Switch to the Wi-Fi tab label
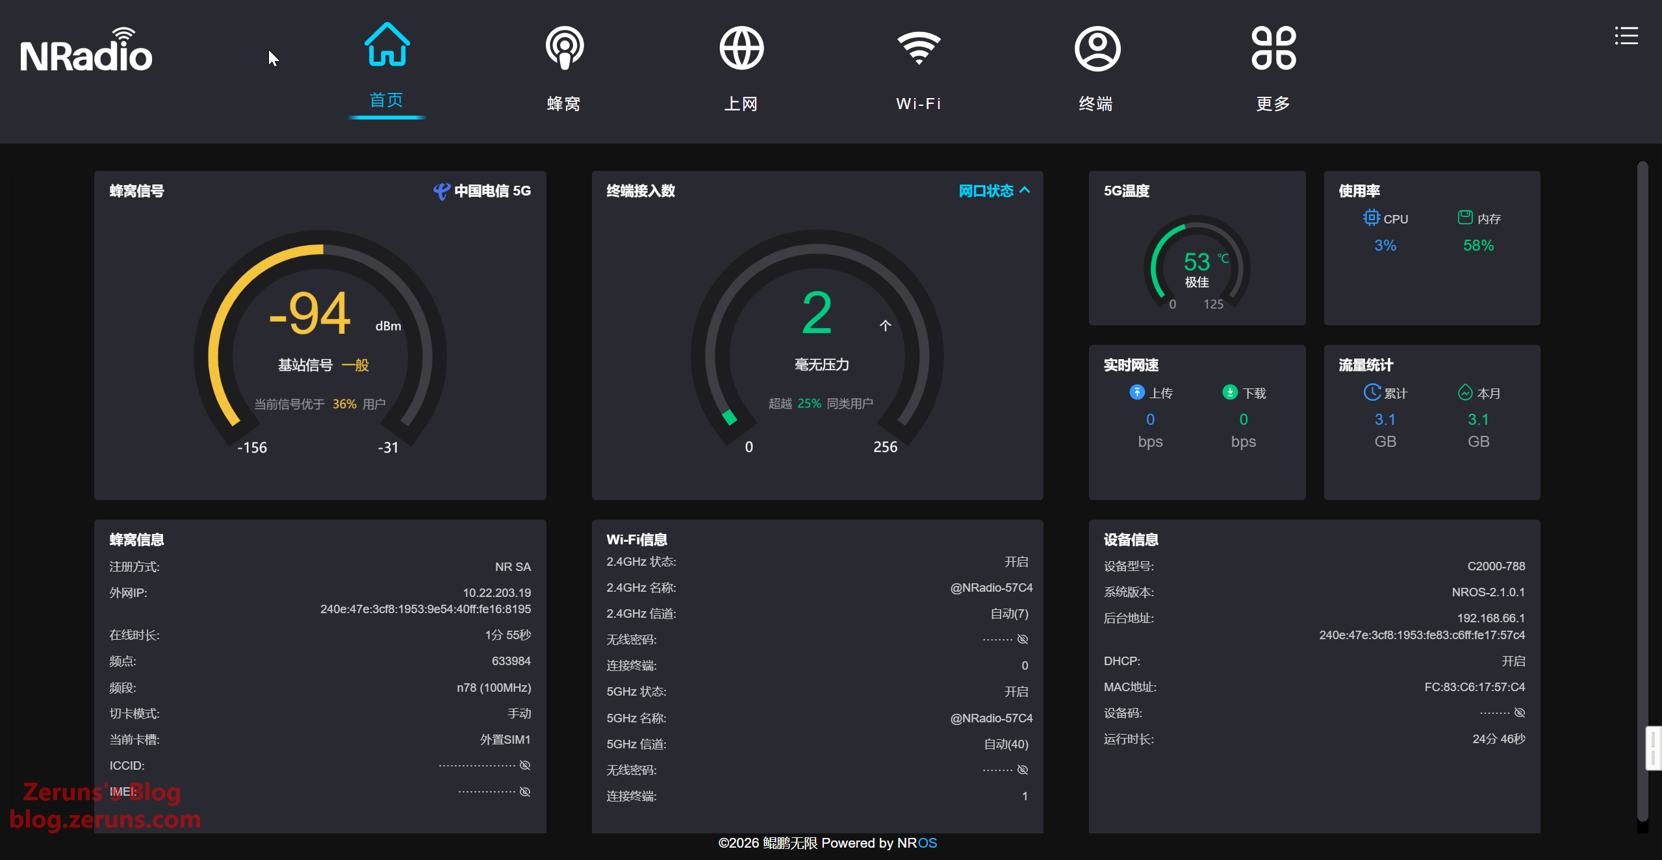This screenshot has width=1662, height=860. pos(919,104)
